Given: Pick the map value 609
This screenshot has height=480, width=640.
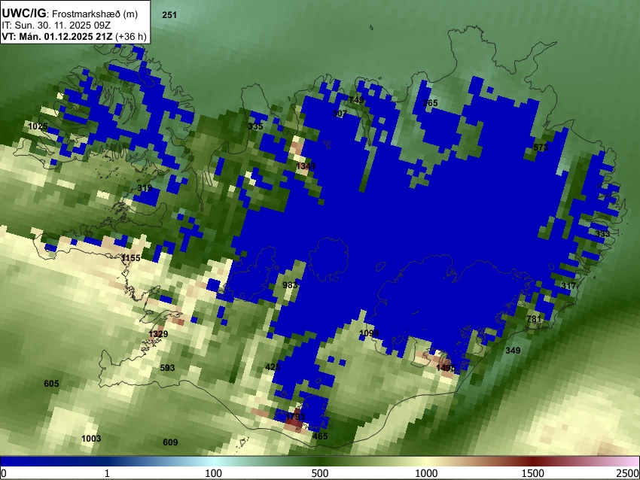Looking at the screenshot, I should pos(170,442).
